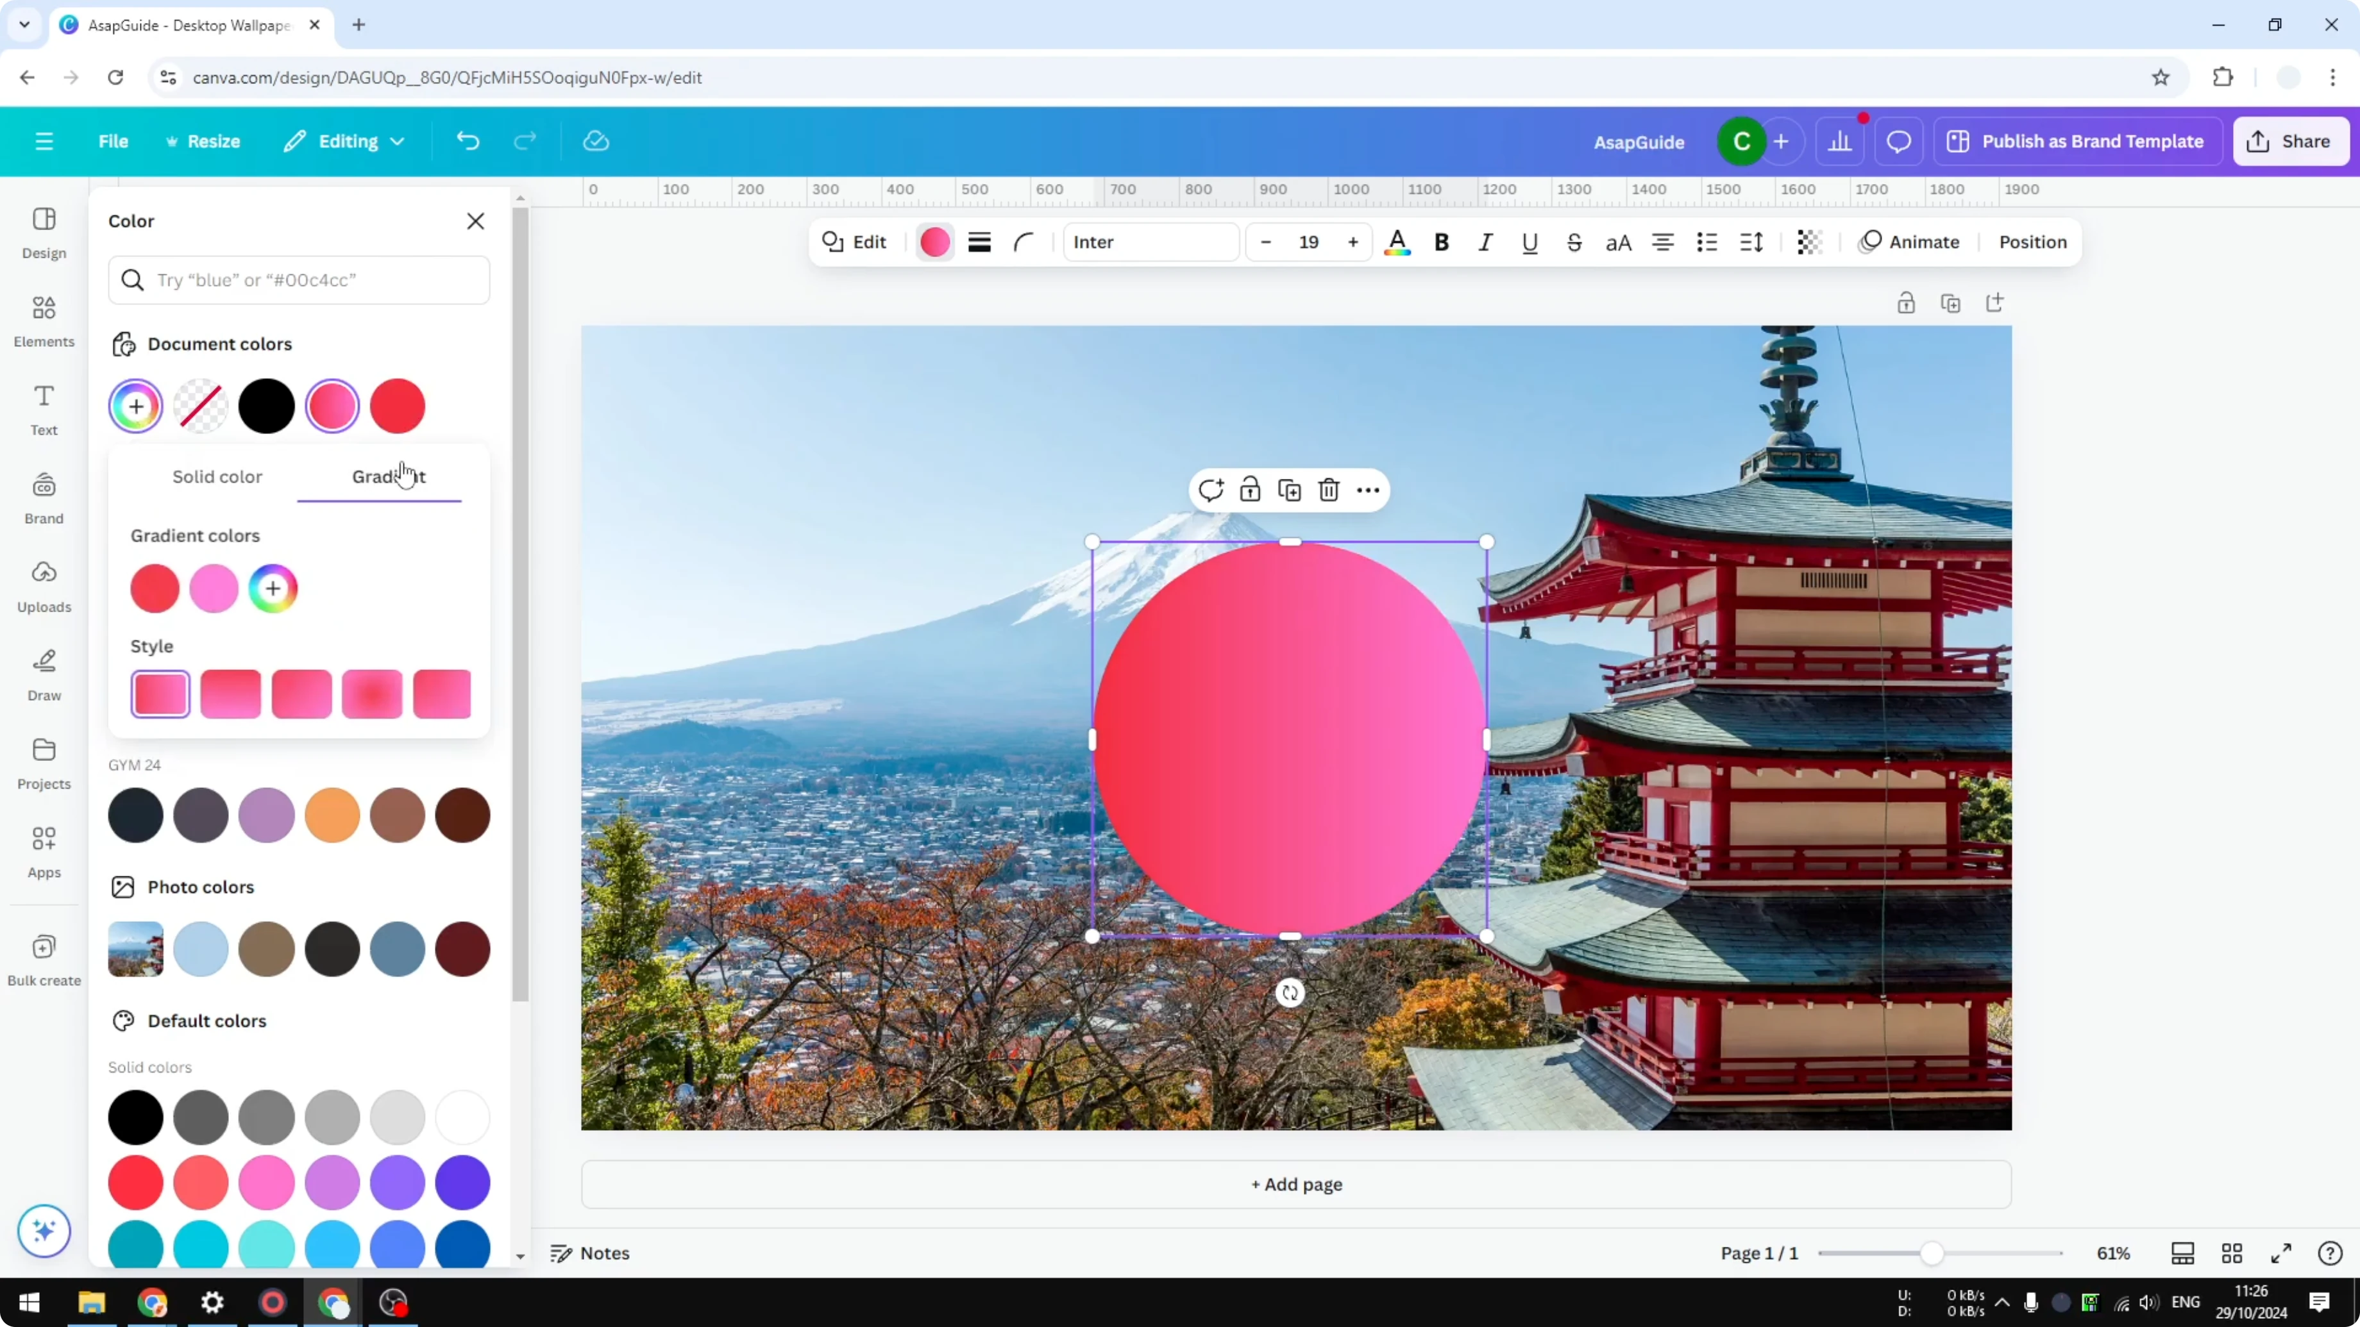The image size is (2360, 1327).
Task: Open the Uploads panel
Action: click(x=43, y=586)
